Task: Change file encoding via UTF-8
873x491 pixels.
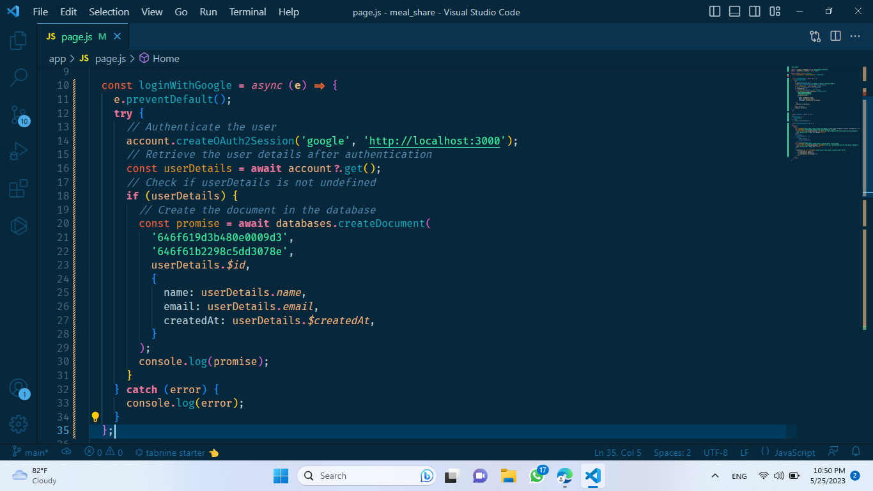Action: pos(716,453)
